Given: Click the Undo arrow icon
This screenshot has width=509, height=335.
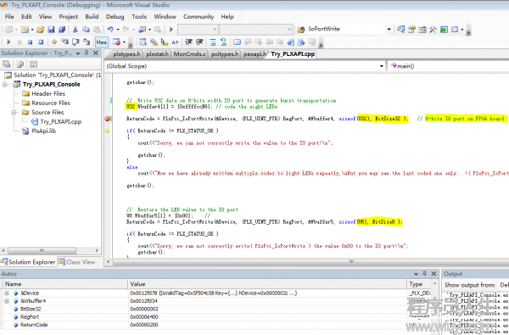Looking at the screenshot, I should click(x=110, y=30).
